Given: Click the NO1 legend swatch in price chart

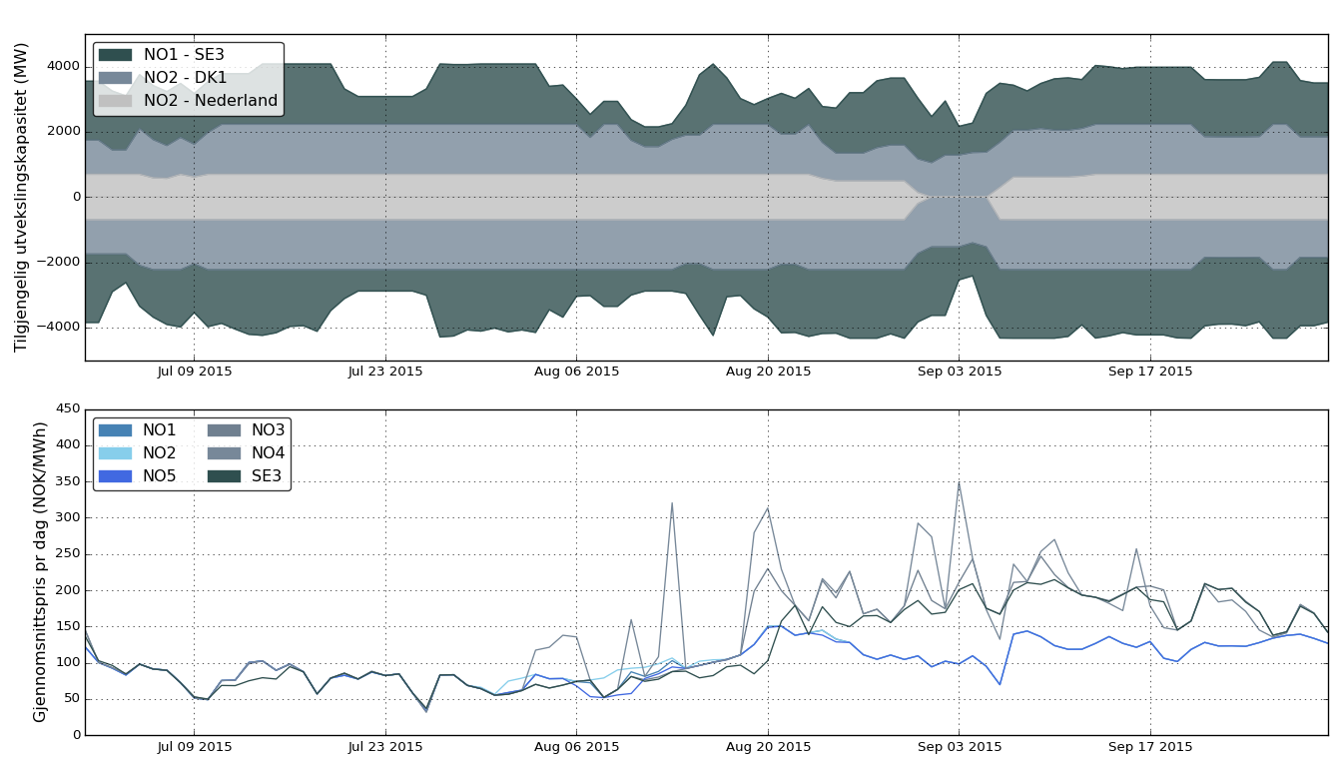Looking at the screenshot, I should [x=115, y=430].
